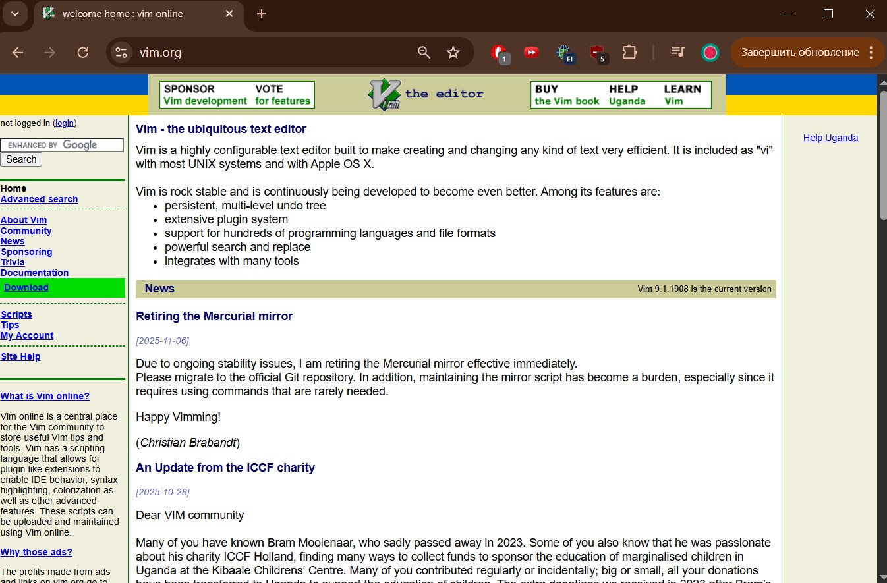Expand the tab search dropdown arrow
The width and height of the screenshot is (887, 583).
pyautogui.click(x=14, y=14)
